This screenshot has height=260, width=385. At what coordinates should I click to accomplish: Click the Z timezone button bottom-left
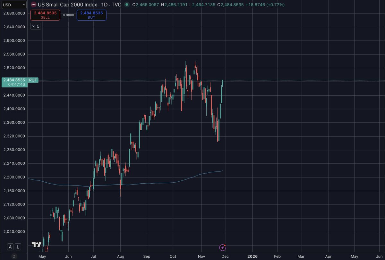(x=14, y=256)
